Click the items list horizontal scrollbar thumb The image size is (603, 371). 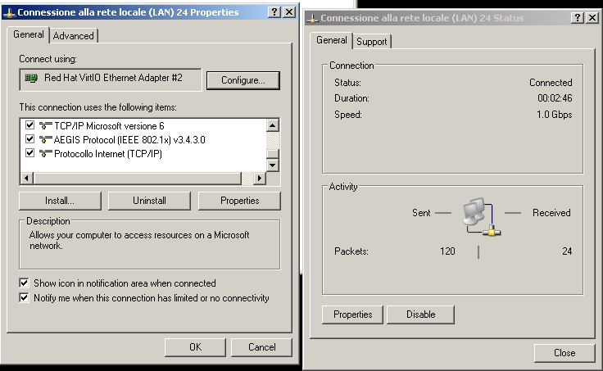[138, 178]
